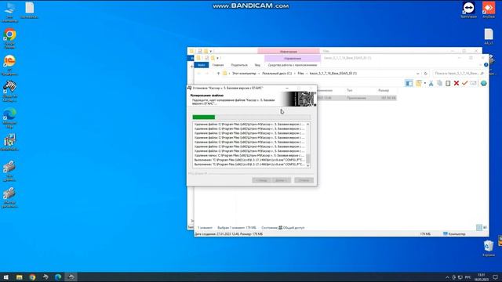Click the taskbar clock
Viewport: 502px width, 282px height.
[481, 277]
